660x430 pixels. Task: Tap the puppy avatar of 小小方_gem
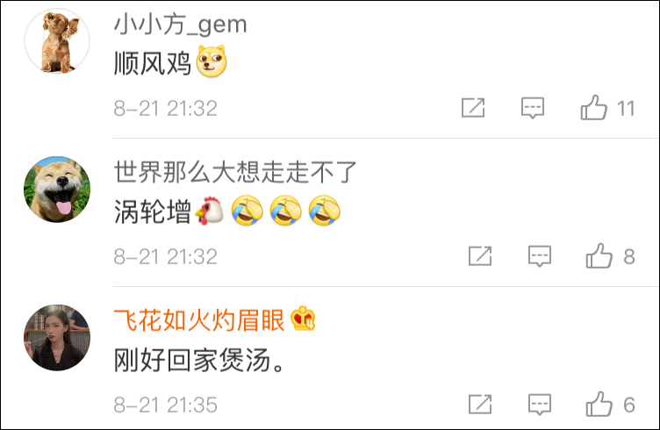pyautogui.click(x=57, y=41)
